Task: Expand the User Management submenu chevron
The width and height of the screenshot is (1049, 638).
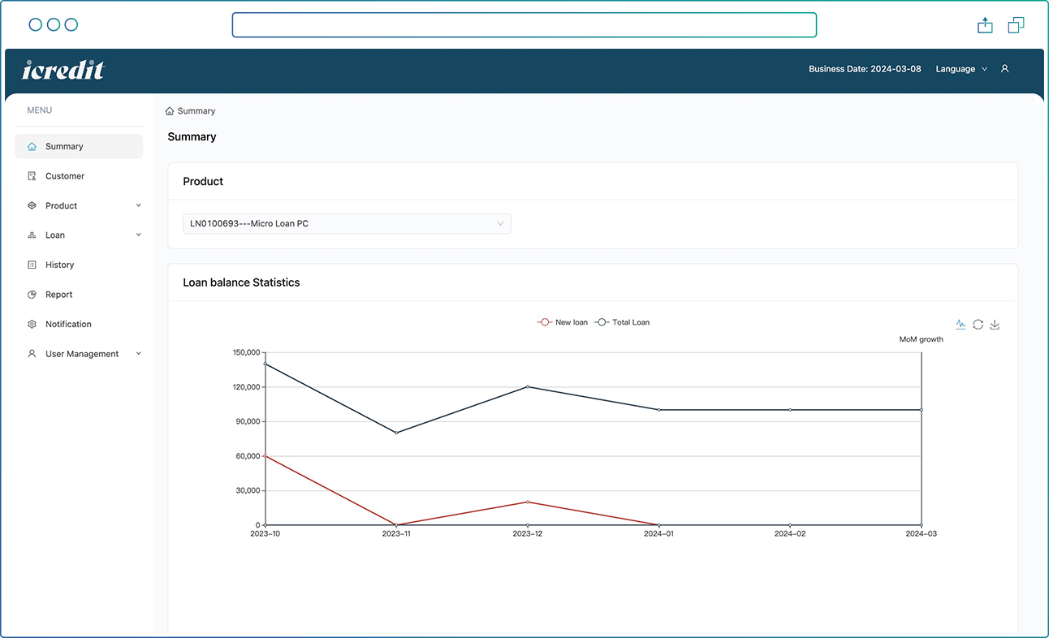Action: (x=139, y=353)
